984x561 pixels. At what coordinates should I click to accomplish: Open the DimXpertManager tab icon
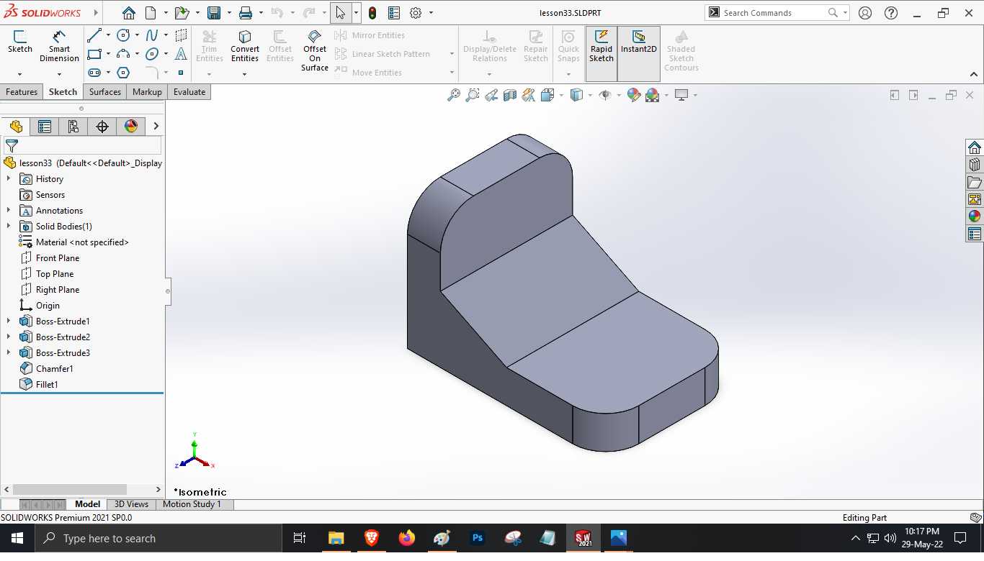tap(102, 127)
